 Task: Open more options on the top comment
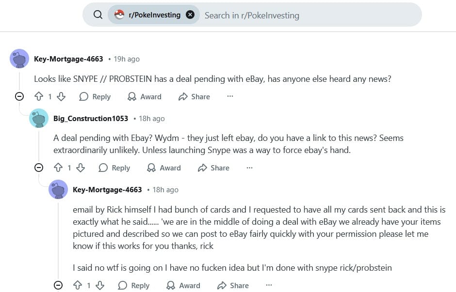(229, 96)
